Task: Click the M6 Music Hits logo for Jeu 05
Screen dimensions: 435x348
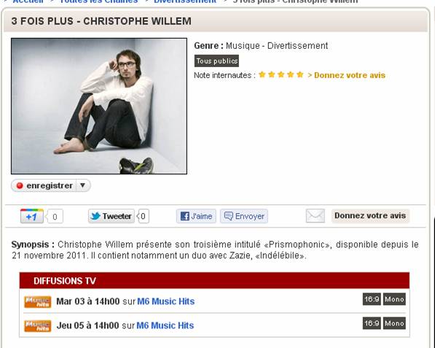Action: tap(38, 326)
